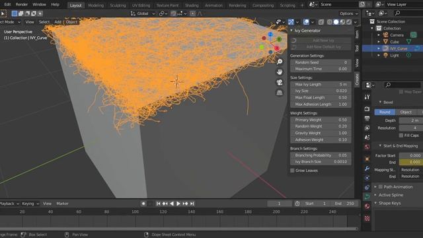Switch perspective/orthographic with the grid icon
Screen dimensions: 423x238
click(x=280, y=93)
